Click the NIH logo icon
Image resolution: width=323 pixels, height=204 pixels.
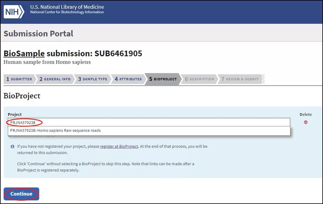(14, 12)
